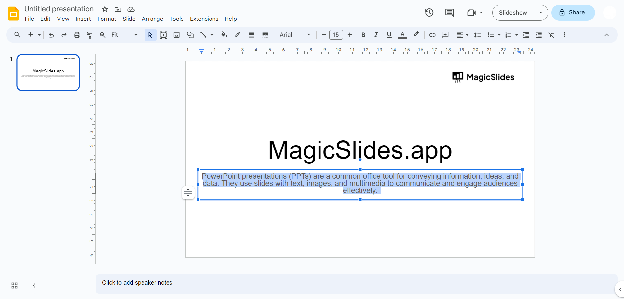This screenshot has width=624, height=299.
Task: Click the paint format icon
Action: coord(89,35)
